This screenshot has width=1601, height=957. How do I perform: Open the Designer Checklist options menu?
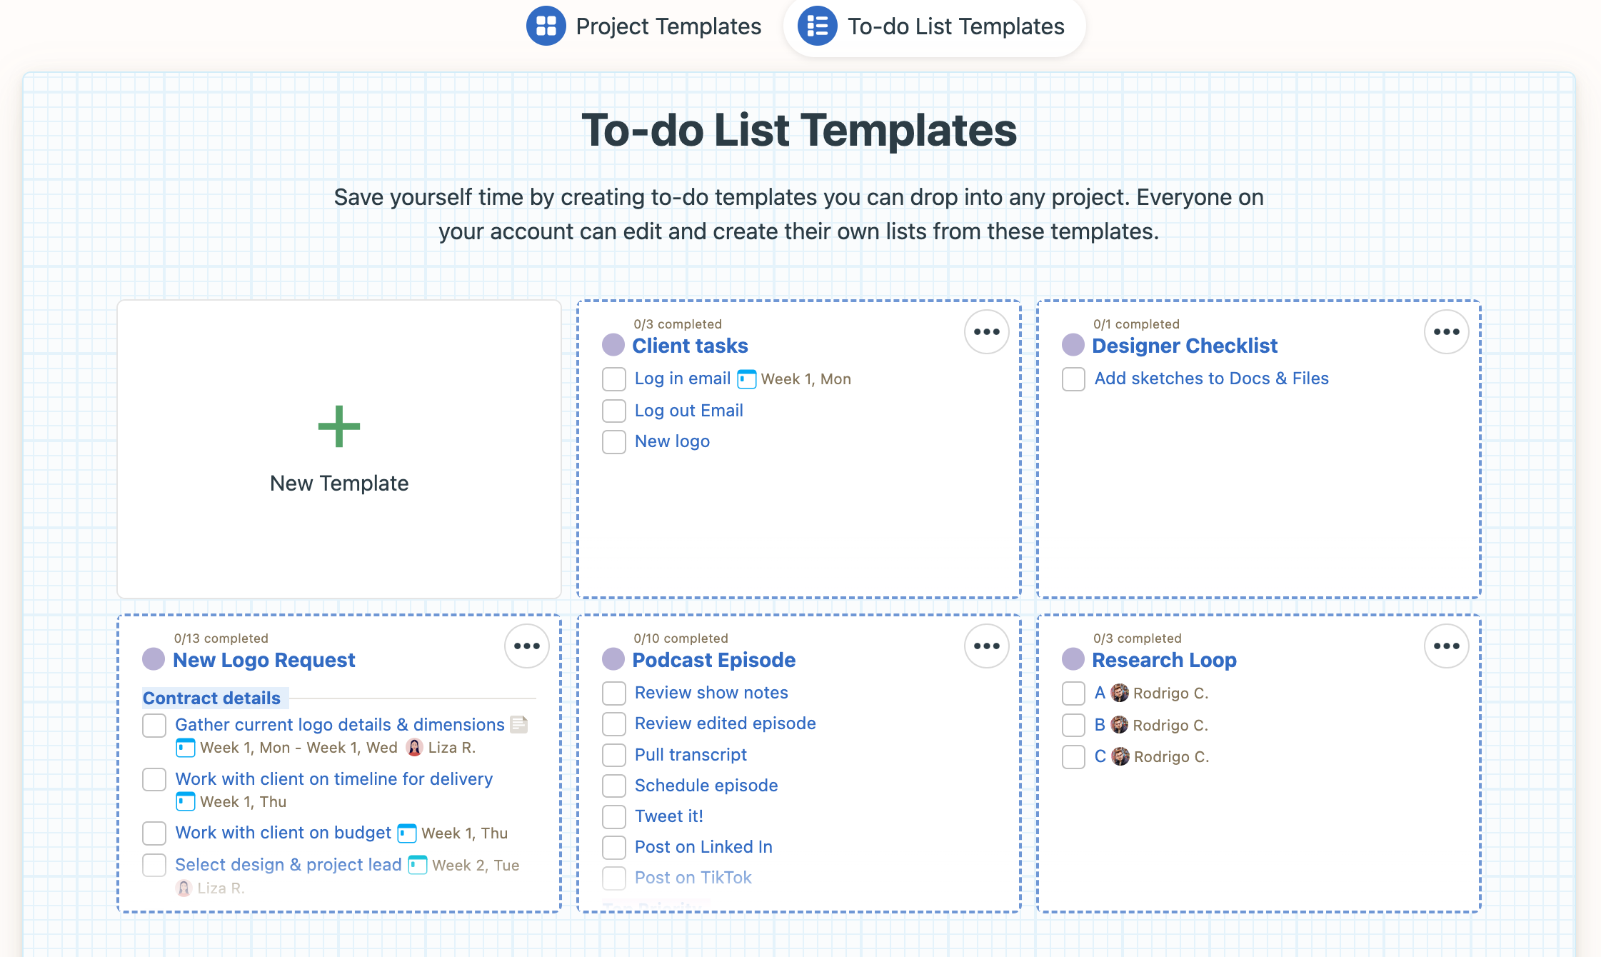[1445, 331]
